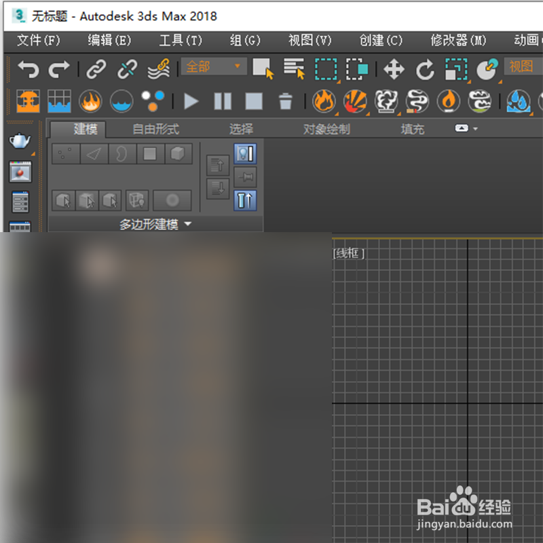The width and height of the screenshot is (543, 543).
Task: Open the list-style Scene Explorer icon
Action: point(20,202)
